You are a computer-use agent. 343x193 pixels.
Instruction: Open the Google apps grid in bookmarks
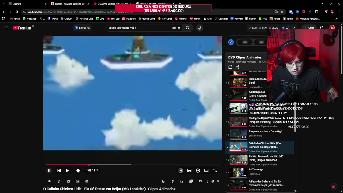tap(3, 19)
